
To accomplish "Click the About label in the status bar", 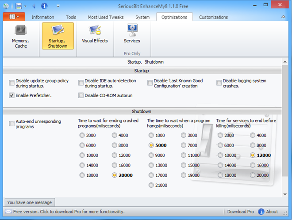I will pos(272,212).
